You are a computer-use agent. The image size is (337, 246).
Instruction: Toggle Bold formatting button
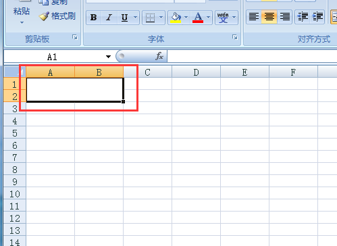coord(94,18)
